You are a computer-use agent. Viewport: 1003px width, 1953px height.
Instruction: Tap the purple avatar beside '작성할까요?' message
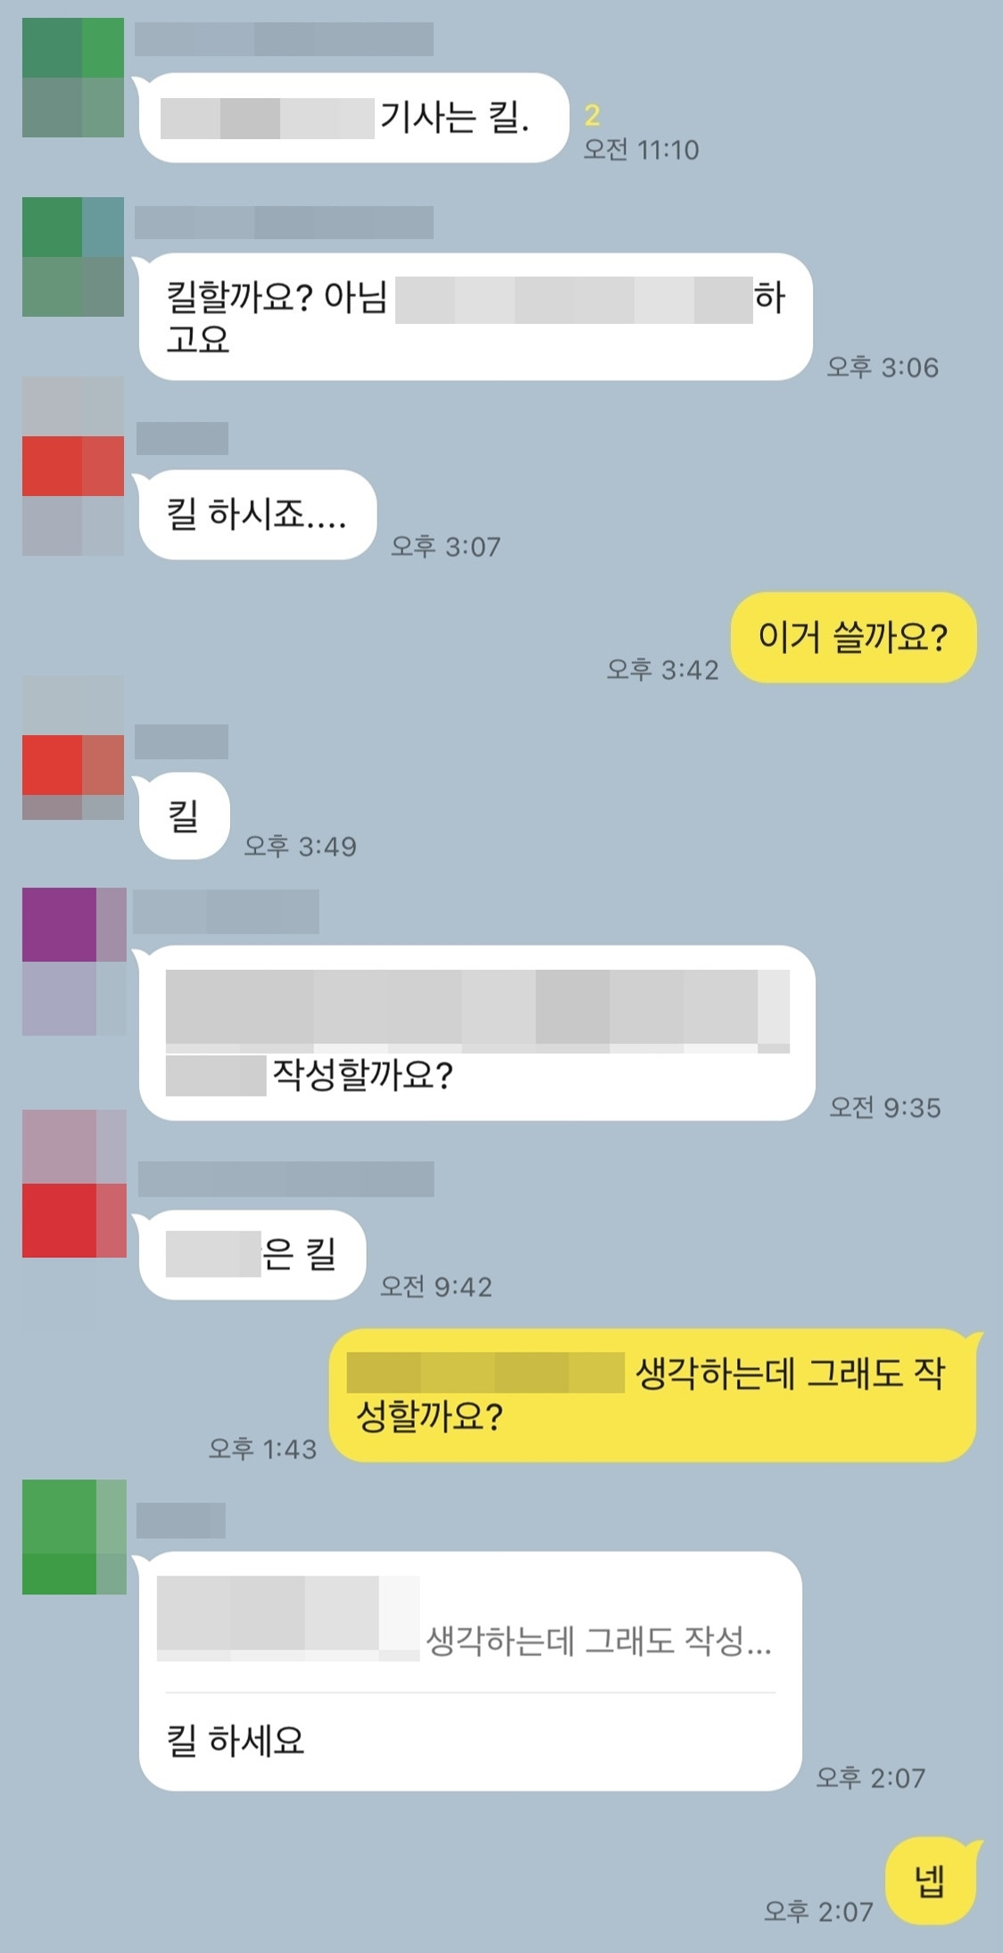point(74,962)
